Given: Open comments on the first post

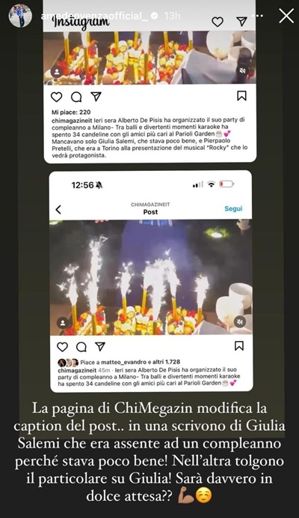Looking at the screenshot, I should pyautogui.click(x=76, y=97).
